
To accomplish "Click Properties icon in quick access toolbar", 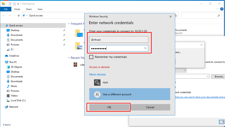I will coord(10,4).
